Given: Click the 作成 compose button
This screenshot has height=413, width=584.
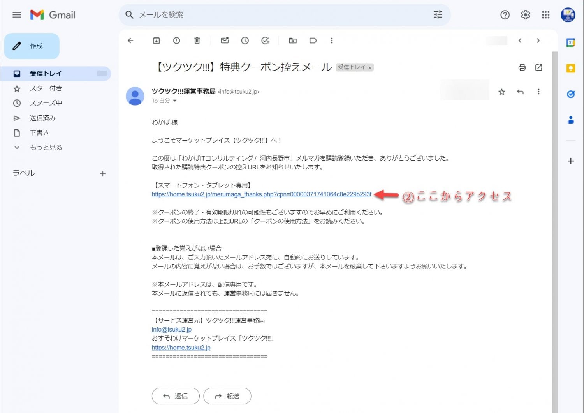Looking at the screenshot, I should click(x=32, y=46).
